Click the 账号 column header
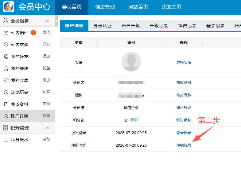The width and height of the screenshot is (241, 172). click(x=131, y=43)
